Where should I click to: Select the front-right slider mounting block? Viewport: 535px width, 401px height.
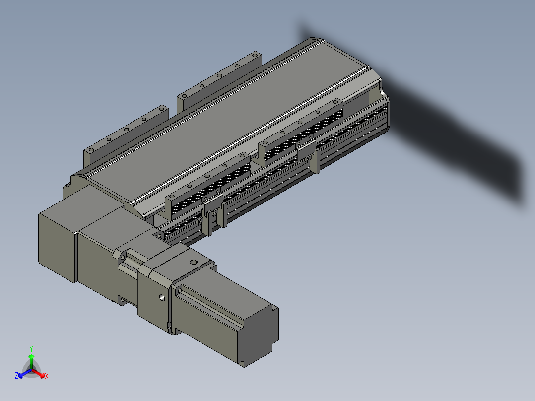(300, 132)
